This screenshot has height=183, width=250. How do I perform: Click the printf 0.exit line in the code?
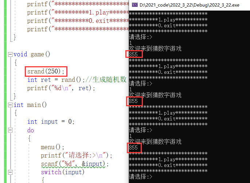point(78,21)
